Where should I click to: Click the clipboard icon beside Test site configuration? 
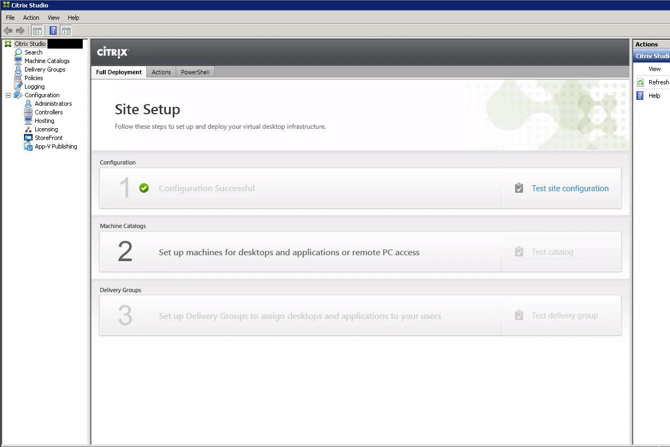519,188
